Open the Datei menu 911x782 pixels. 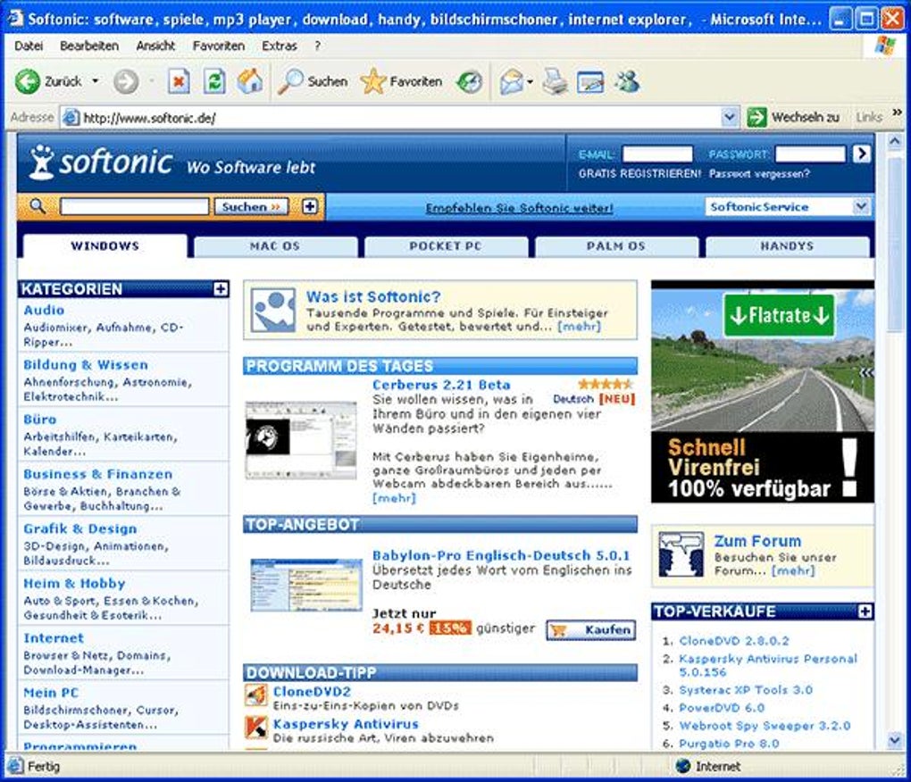(x=29, y=46)
